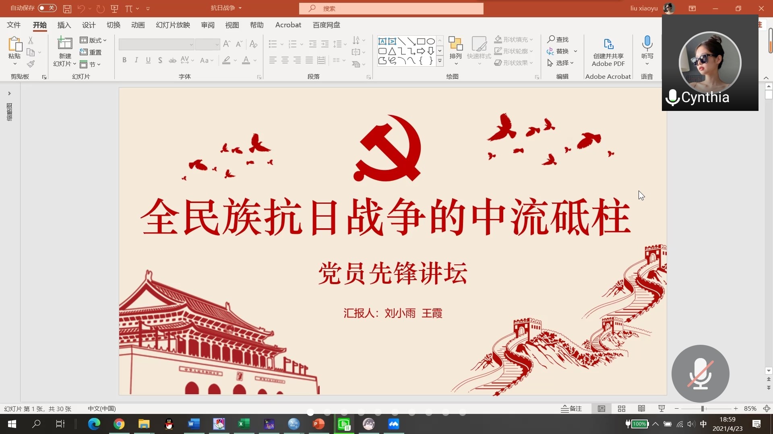This screenshot has height=434, width=773.
Task: Expand the shapes gallery more arrow
Action: pos(440,61)
